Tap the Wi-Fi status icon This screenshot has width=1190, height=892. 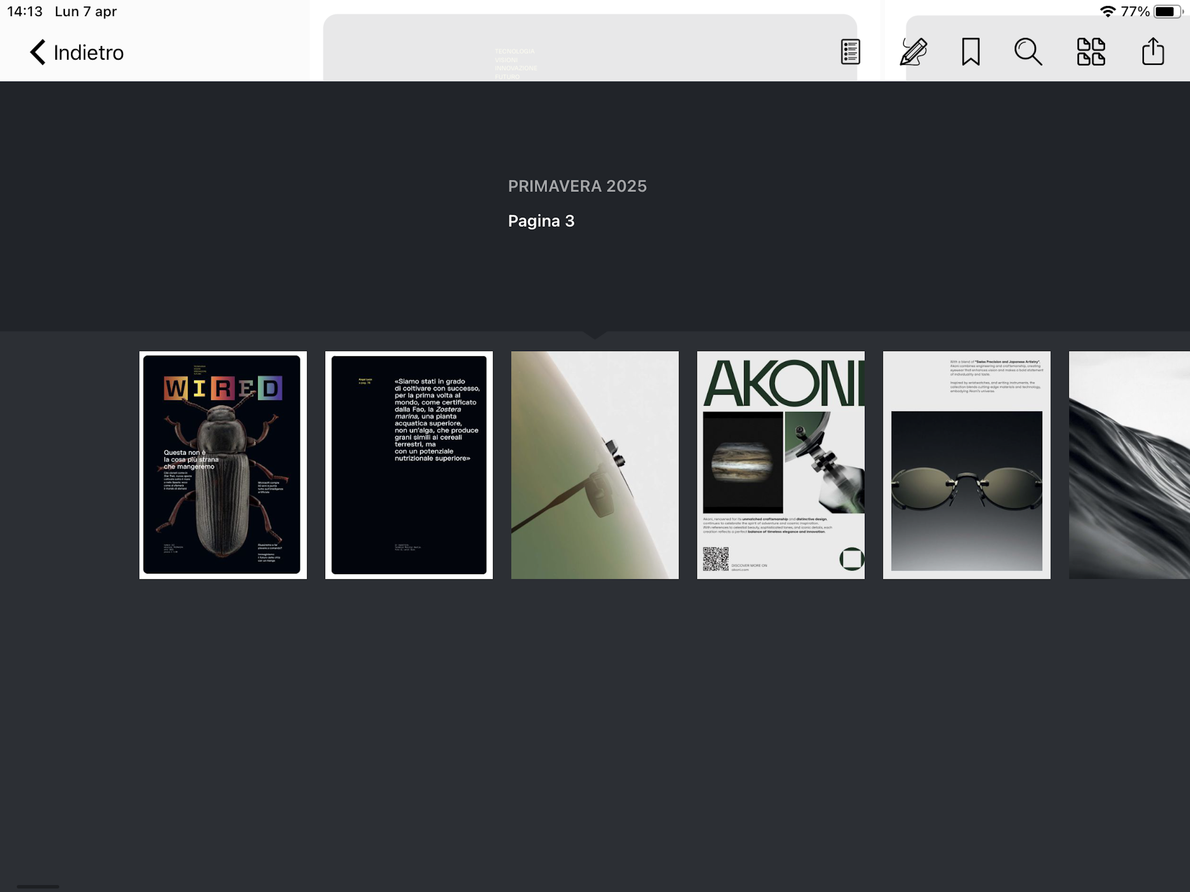1107,11
